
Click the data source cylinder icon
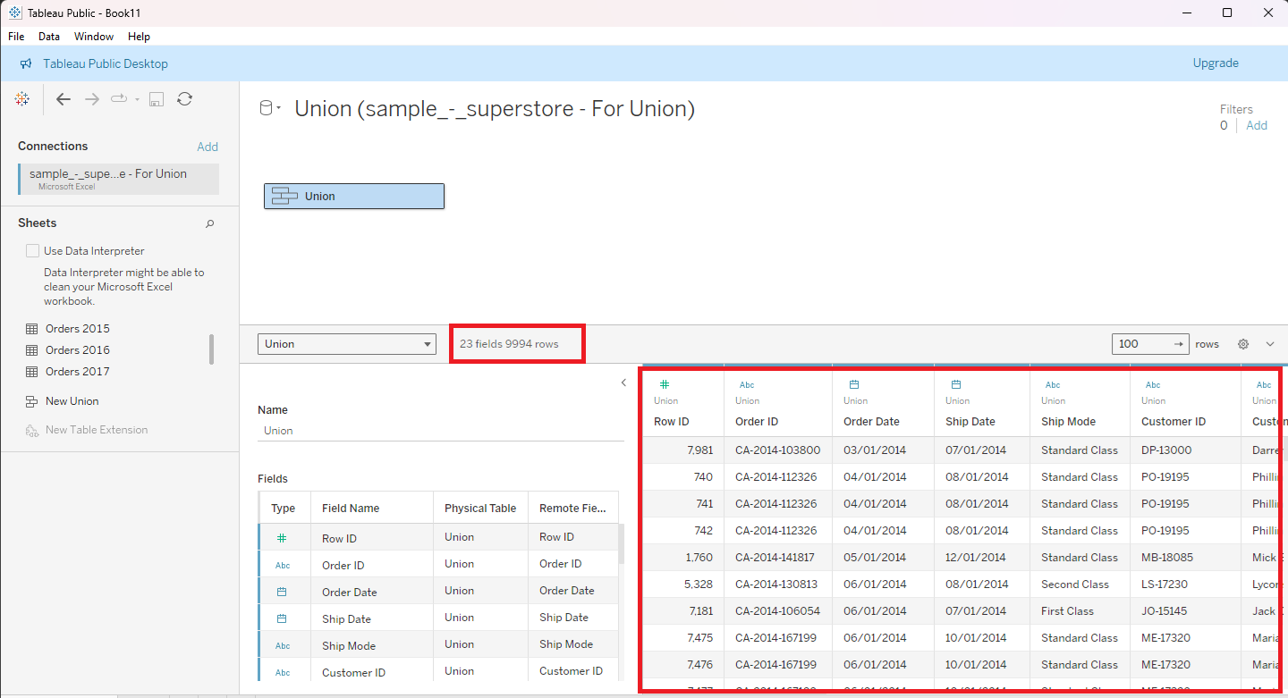[x=266, y=109]
